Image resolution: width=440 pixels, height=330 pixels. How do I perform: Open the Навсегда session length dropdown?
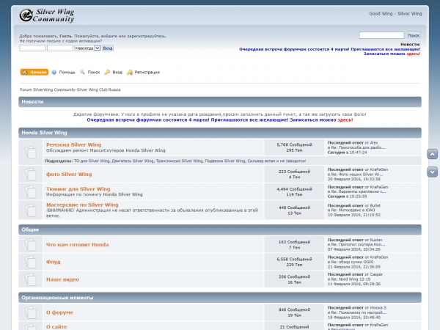[87, 48]
